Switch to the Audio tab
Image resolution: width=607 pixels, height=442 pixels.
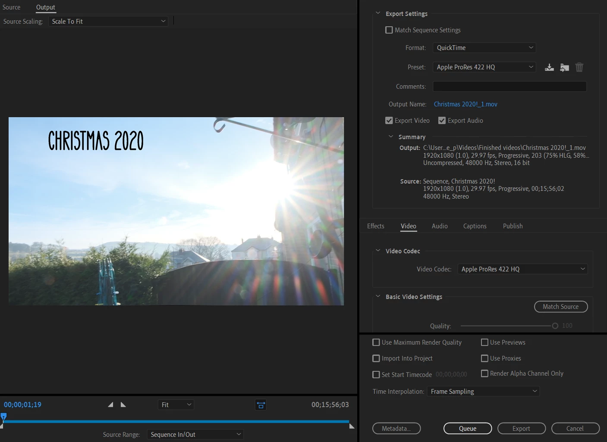coord(440,226)
